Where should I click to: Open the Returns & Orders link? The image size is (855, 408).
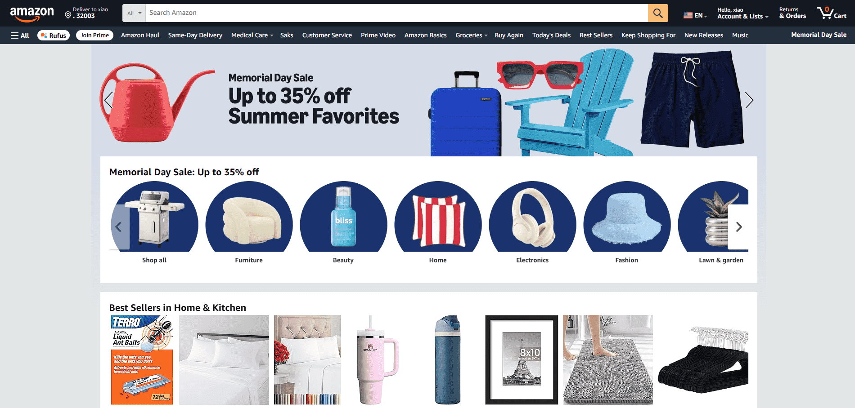coord(792,13)
